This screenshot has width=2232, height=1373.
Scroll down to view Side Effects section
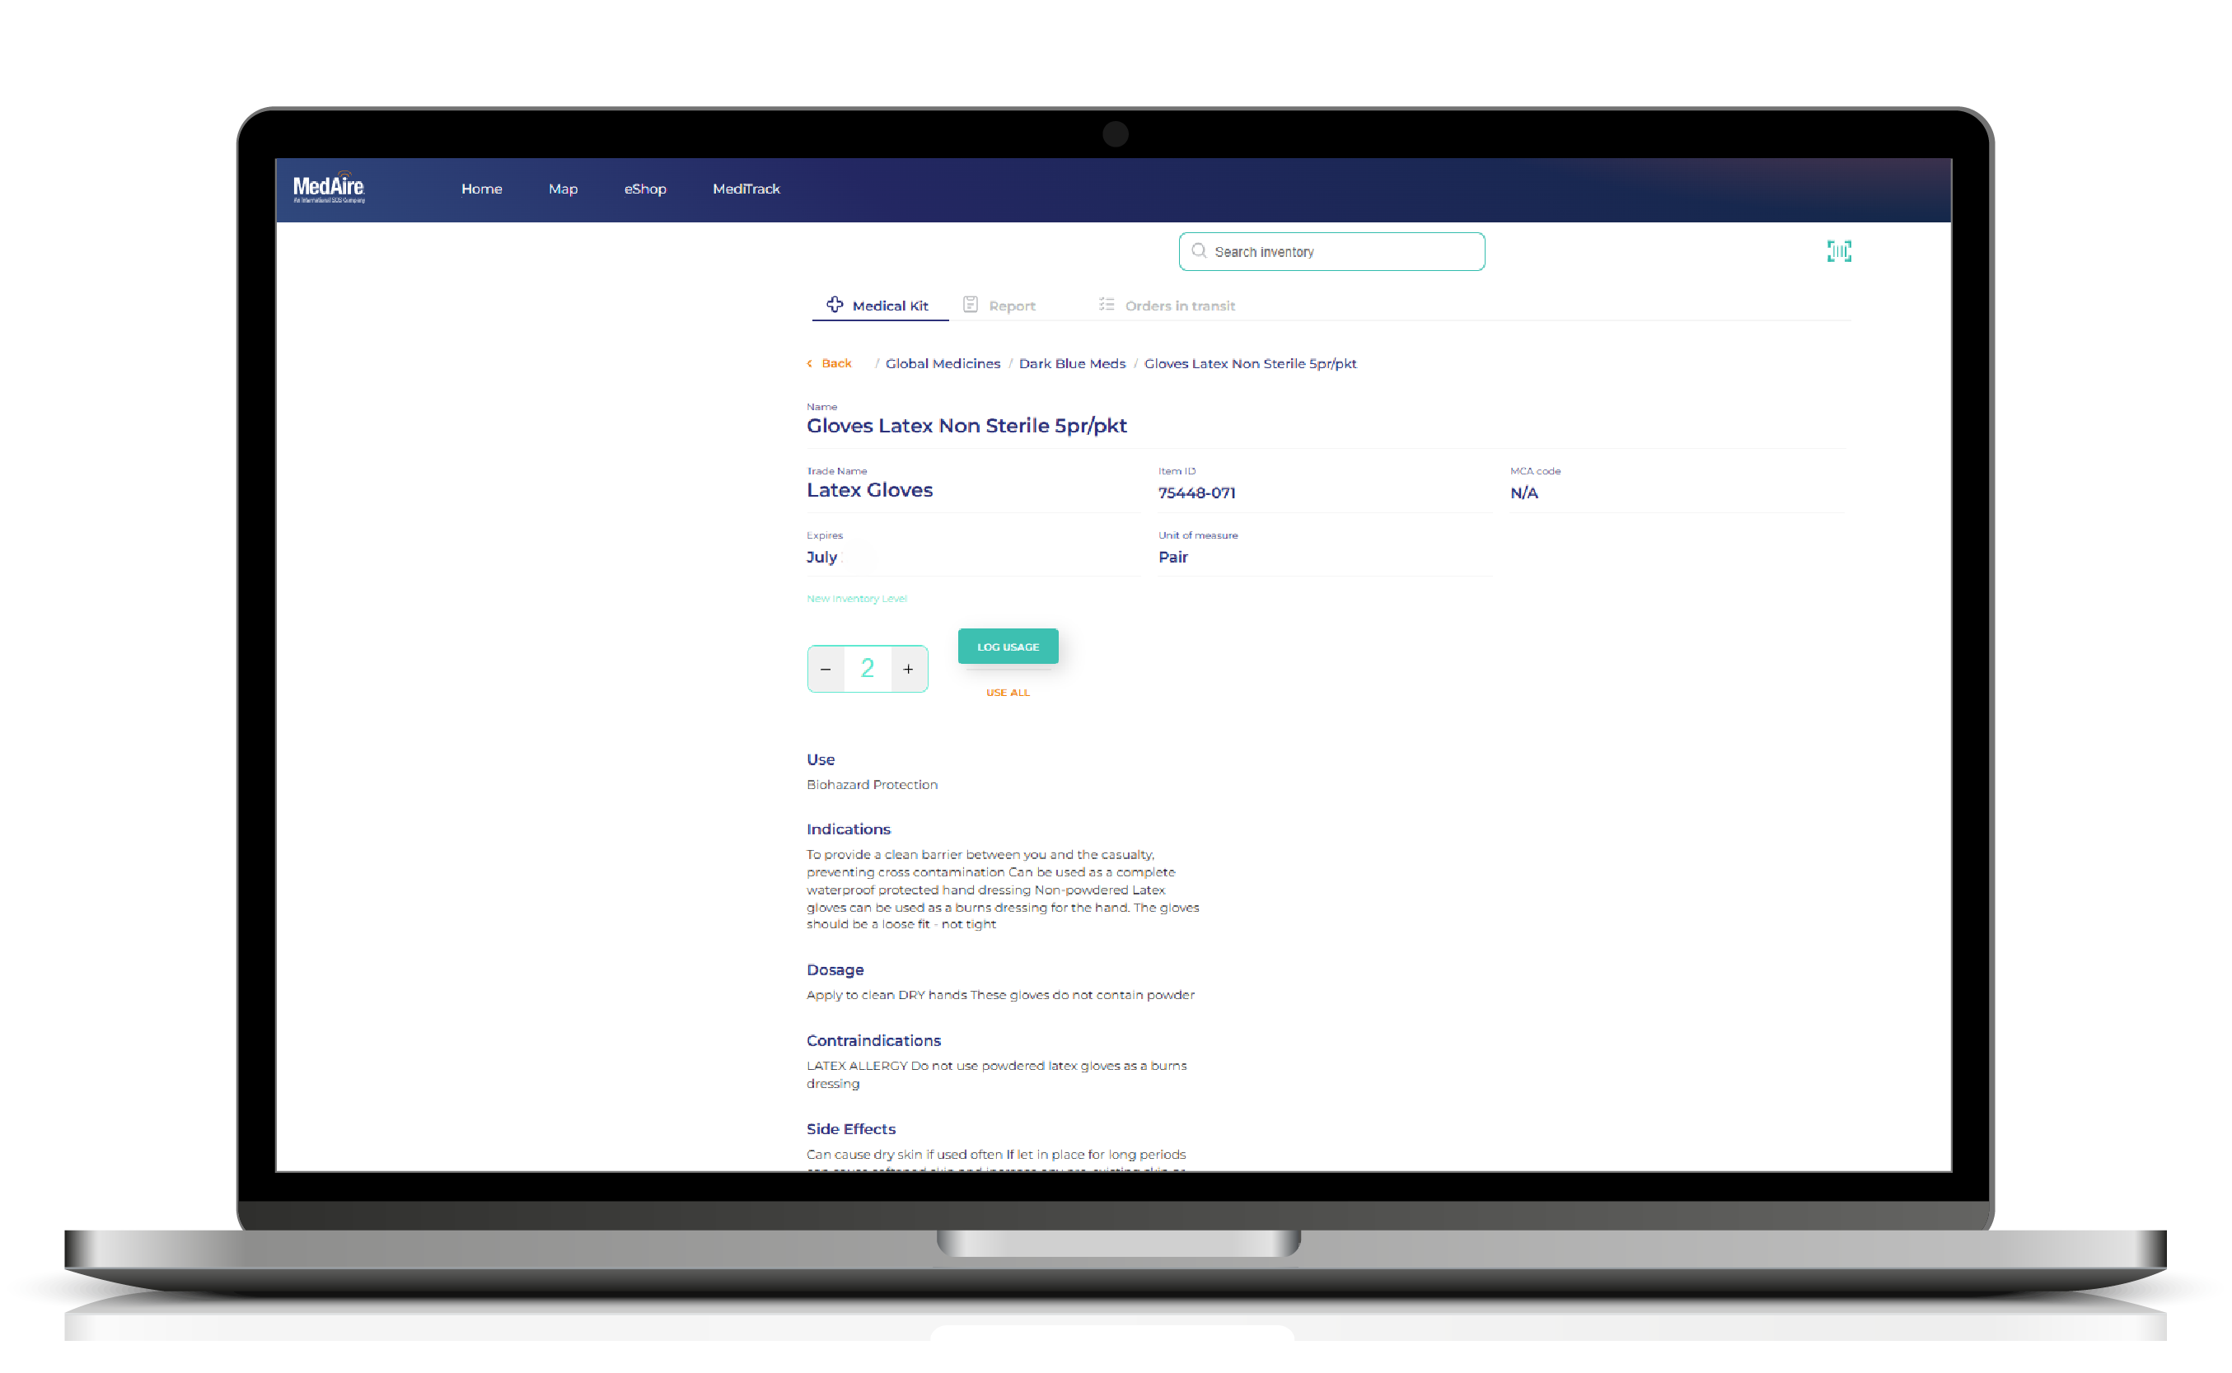pos(851,1128)
